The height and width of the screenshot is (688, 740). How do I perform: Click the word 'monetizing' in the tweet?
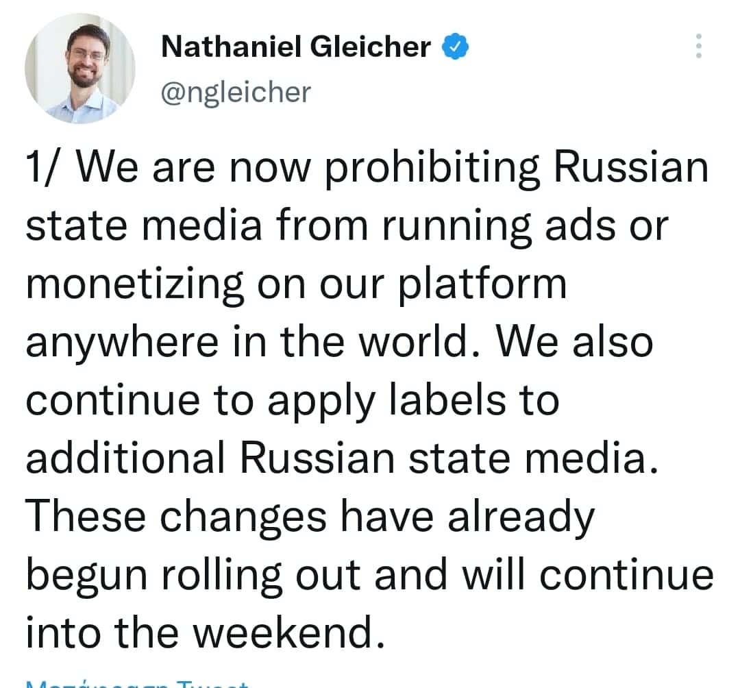click(135, 285)
